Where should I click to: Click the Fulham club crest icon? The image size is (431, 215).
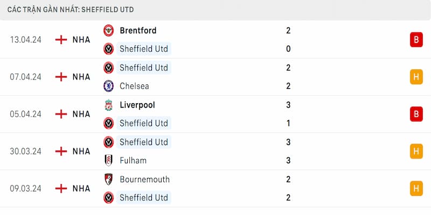[x=109, y=160]
